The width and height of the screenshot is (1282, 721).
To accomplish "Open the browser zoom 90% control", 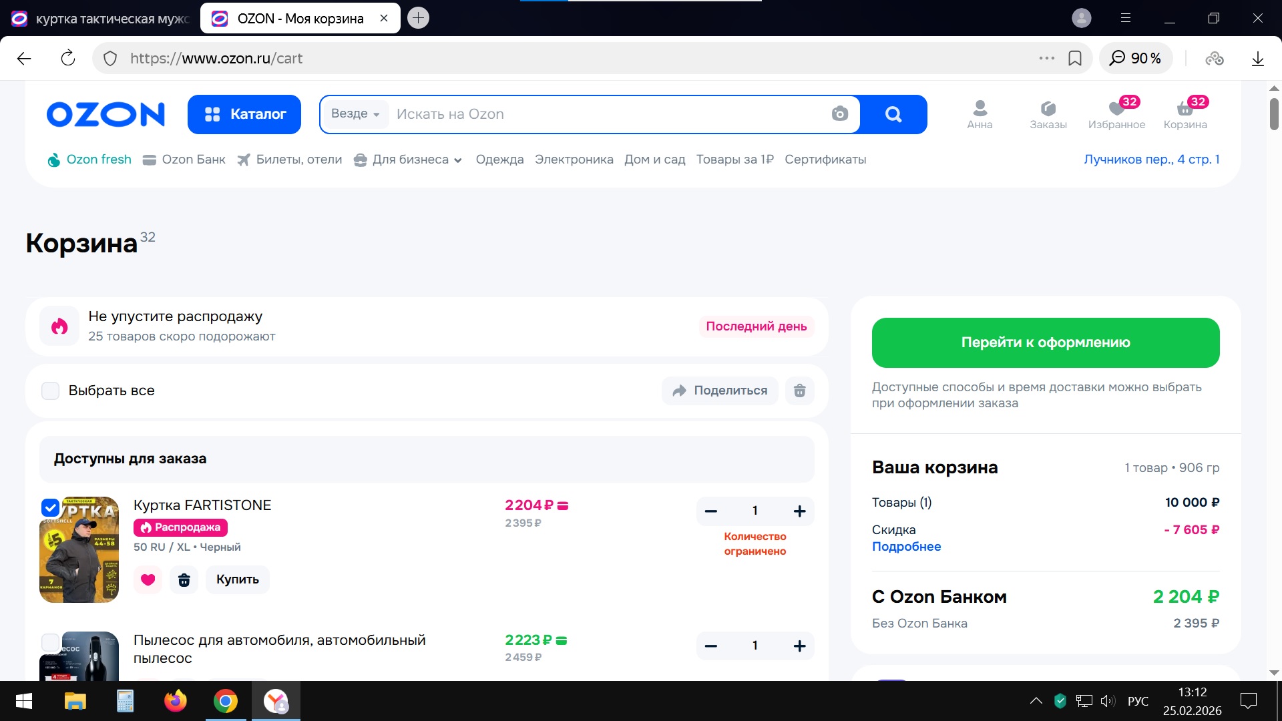I will point(1135,59).
